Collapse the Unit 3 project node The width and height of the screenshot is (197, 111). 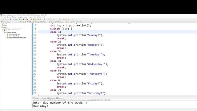point(1,27)
